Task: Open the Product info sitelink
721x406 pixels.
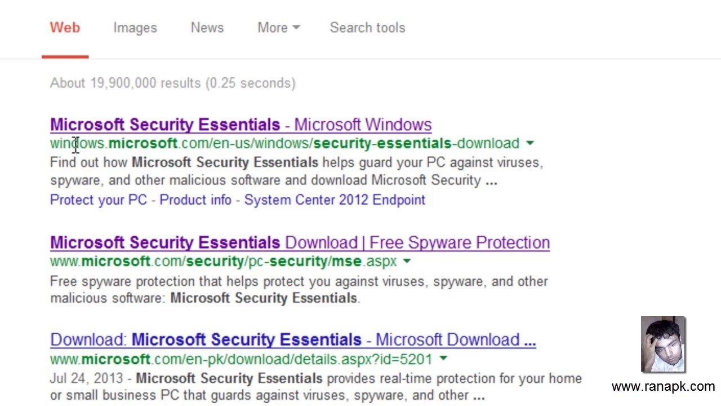Action: pyautogui.click(x=195, y=200)
